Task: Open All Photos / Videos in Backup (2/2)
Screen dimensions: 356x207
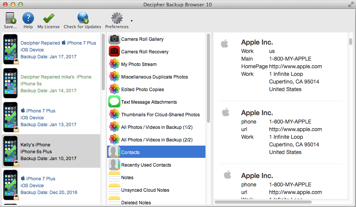Action: coord(157,140)
